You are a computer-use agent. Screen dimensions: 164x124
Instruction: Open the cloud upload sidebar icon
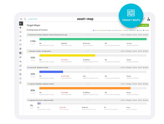20,78
